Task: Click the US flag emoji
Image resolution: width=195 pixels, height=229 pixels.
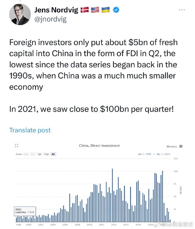Action: pyautogui.click(x=95, y=10)
